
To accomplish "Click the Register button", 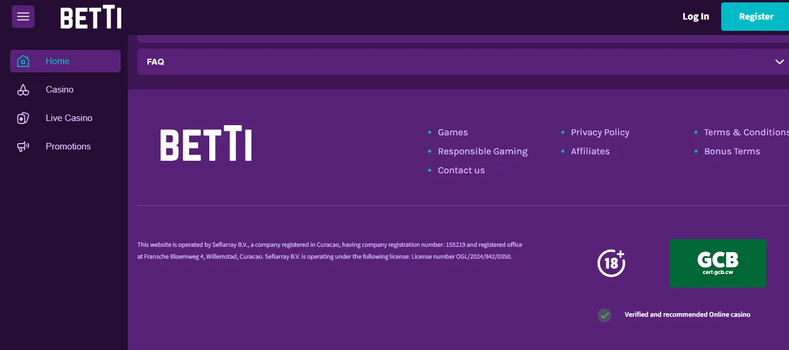I will [755, 17].
